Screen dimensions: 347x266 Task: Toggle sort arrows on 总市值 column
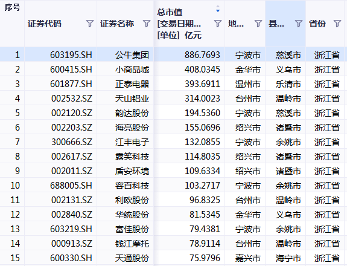[x=218, y=8]
